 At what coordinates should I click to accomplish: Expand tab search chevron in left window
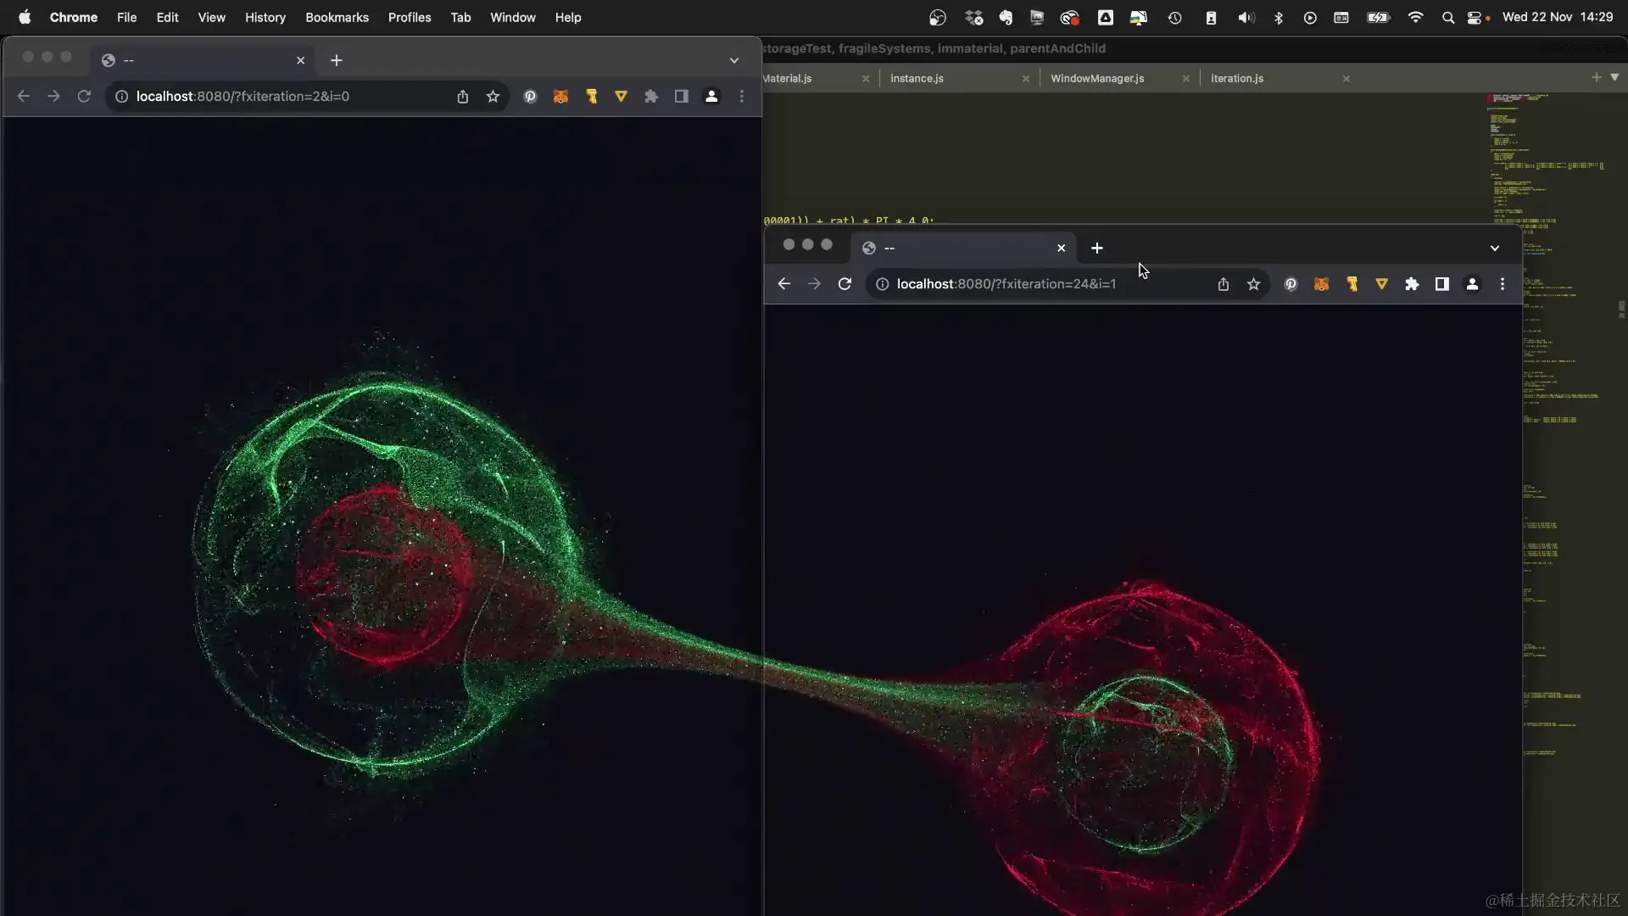click(733, 60)
